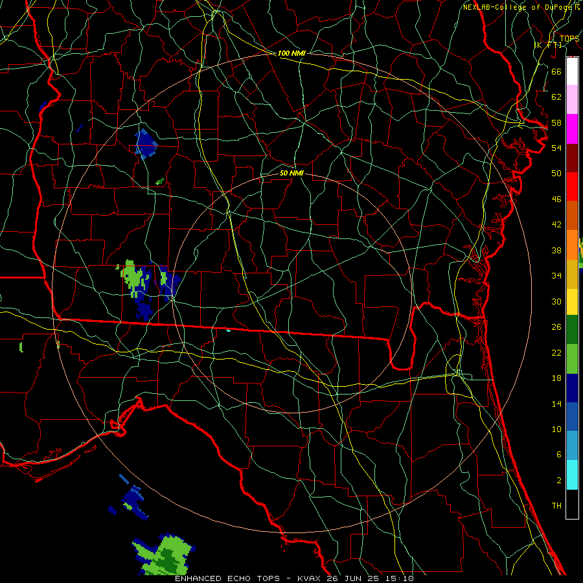The height and width of the screenshot is (583, 583).
Task: Pick the bright red legend swatch
Action: pyautogui.click(x=572, y=187)
